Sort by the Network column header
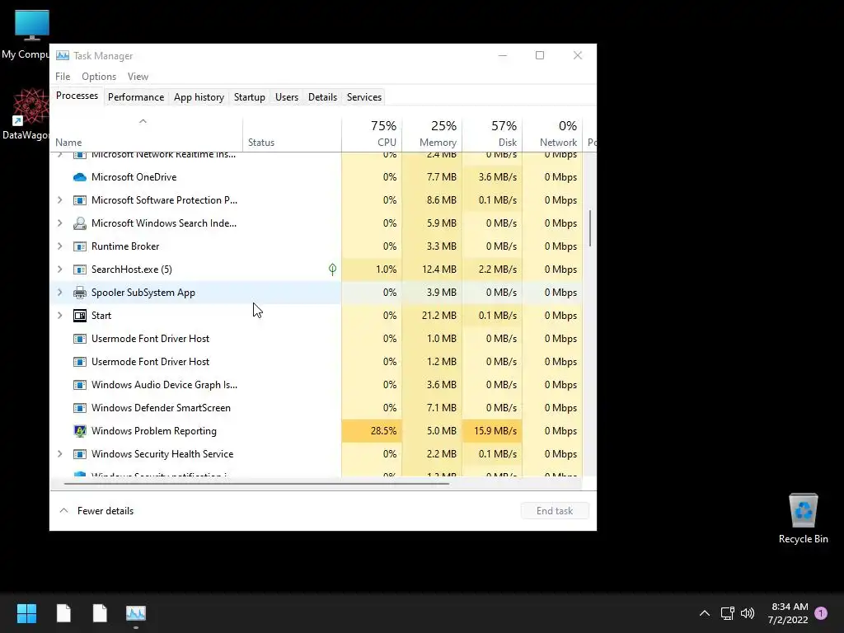844x633 pixels. (x=553, y=134)
